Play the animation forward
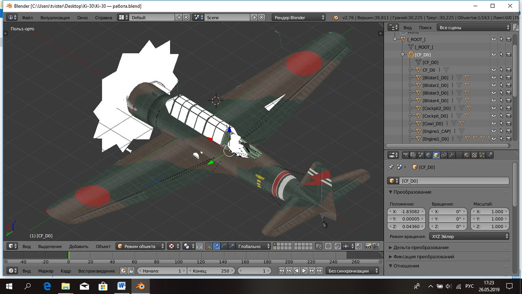The height and width of the screenshot is (294, 522). [304, 271]
